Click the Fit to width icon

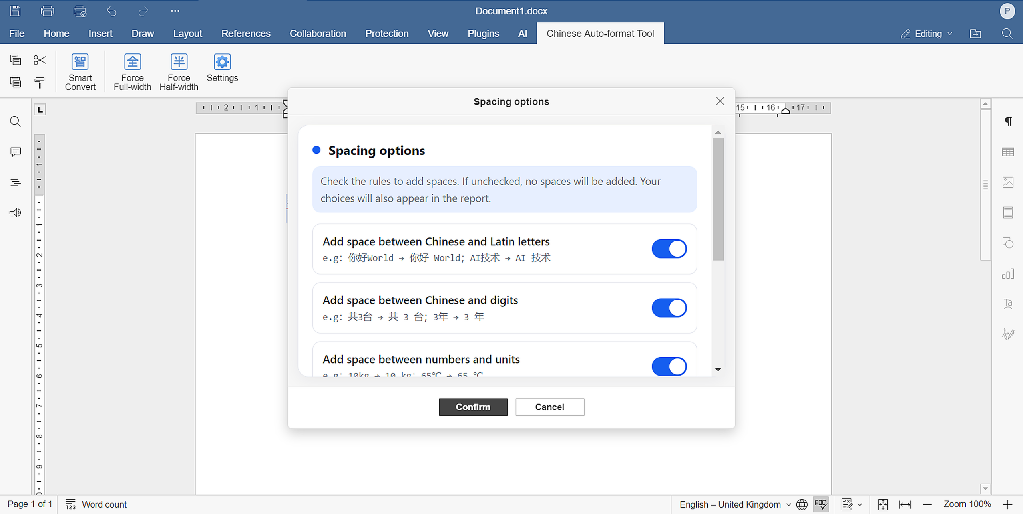(x=905, y=504)
